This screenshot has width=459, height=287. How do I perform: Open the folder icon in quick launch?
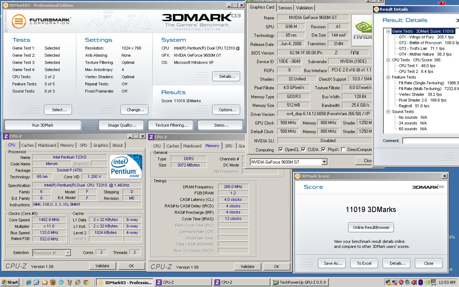pos(45,282)
